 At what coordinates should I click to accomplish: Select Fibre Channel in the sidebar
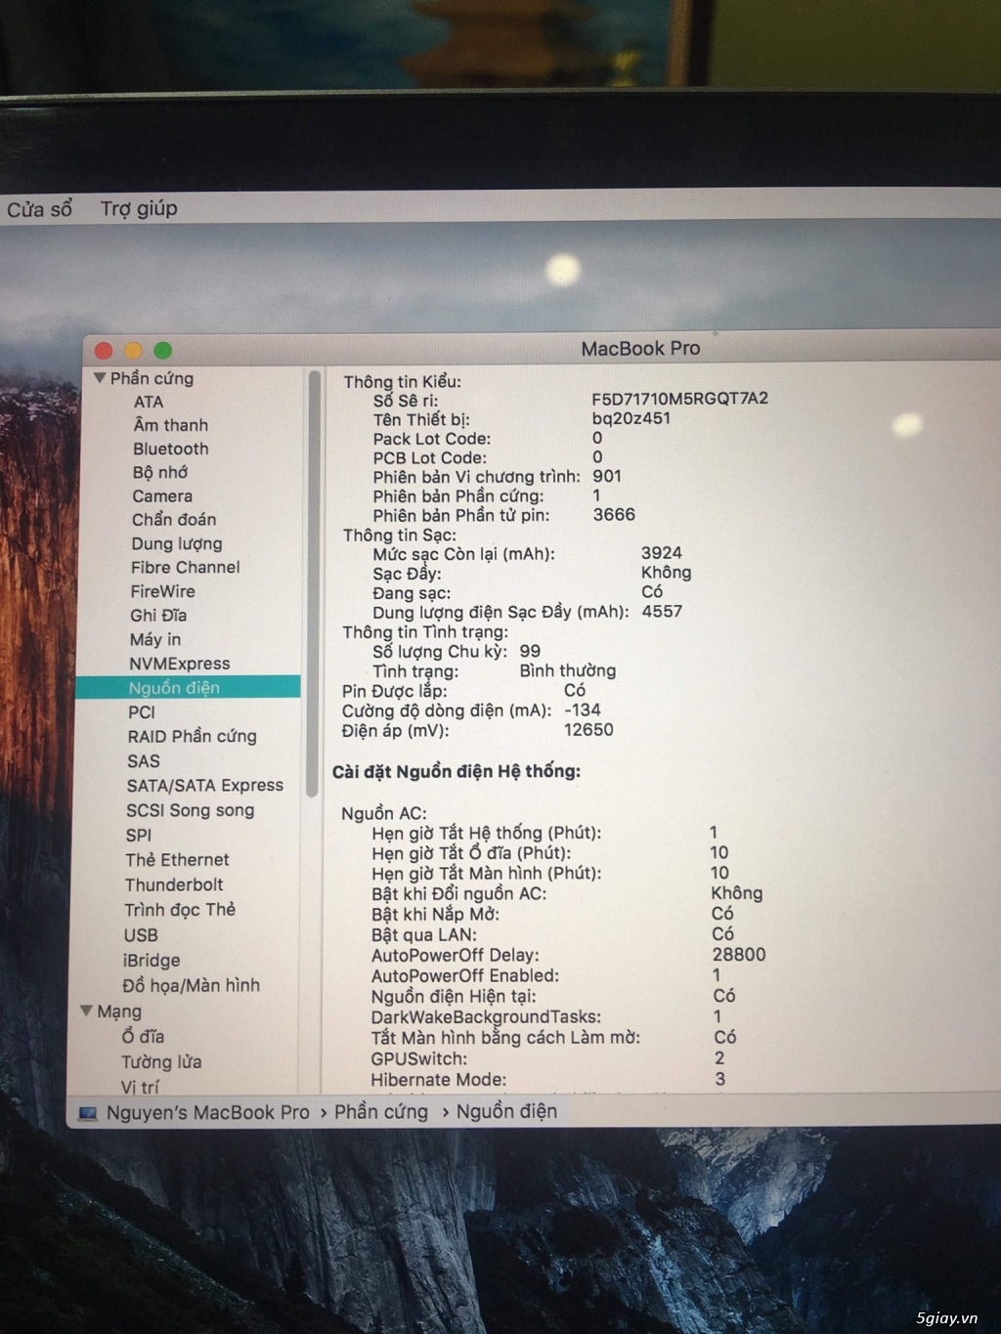point(186,567)
